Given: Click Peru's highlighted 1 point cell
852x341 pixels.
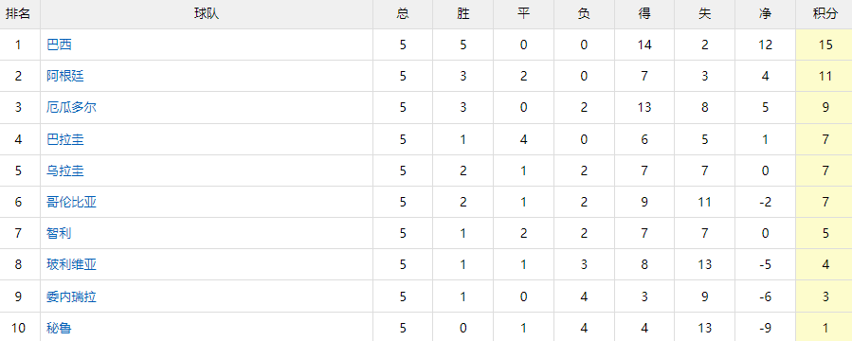Looking at the screenshot, I should pyautogui.click(x=825, y=328).
